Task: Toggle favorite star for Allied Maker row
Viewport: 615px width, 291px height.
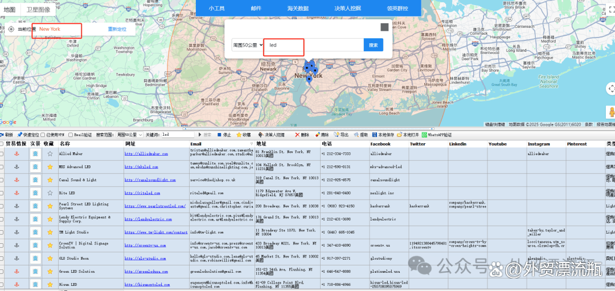Action: [50, 154]
